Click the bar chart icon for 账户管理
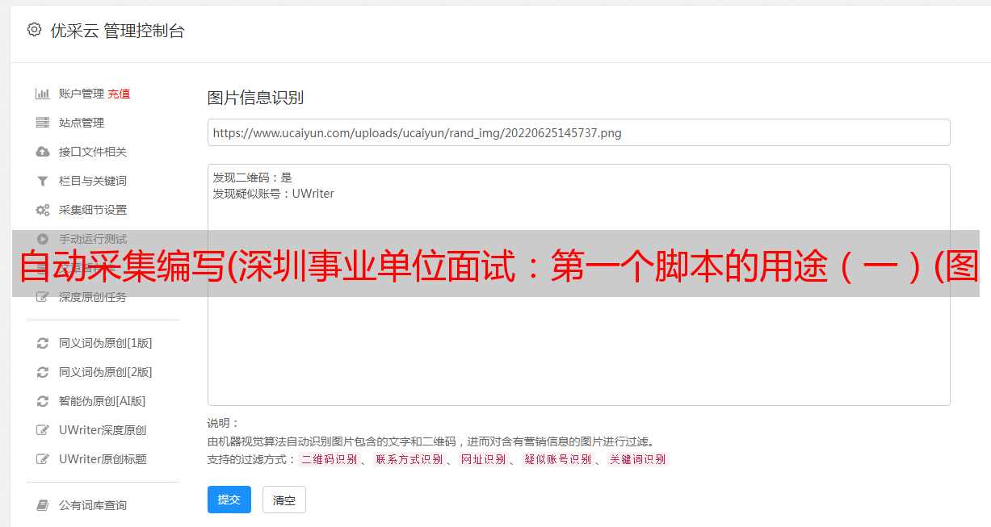The height and width of the screenshot is (527, 991). pyautogui.click(x=43, y=94)
